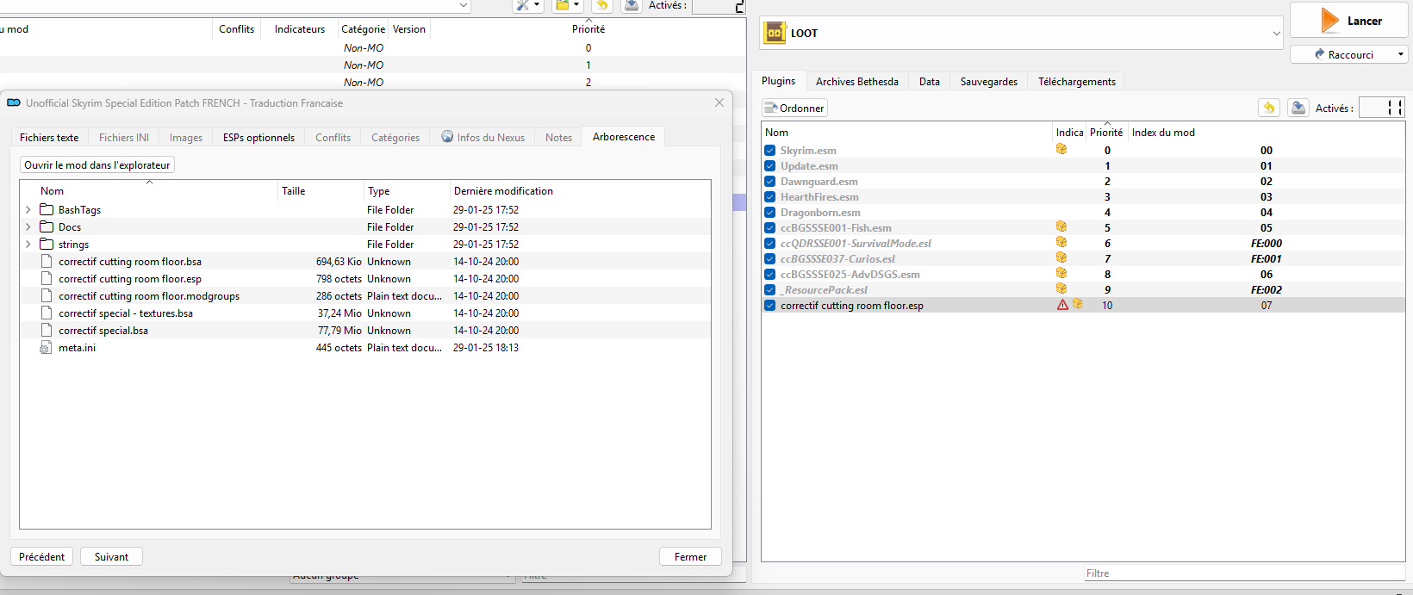Expand the strings folder
This screenshot has width=1413, height=595.
tap(28, 244)
